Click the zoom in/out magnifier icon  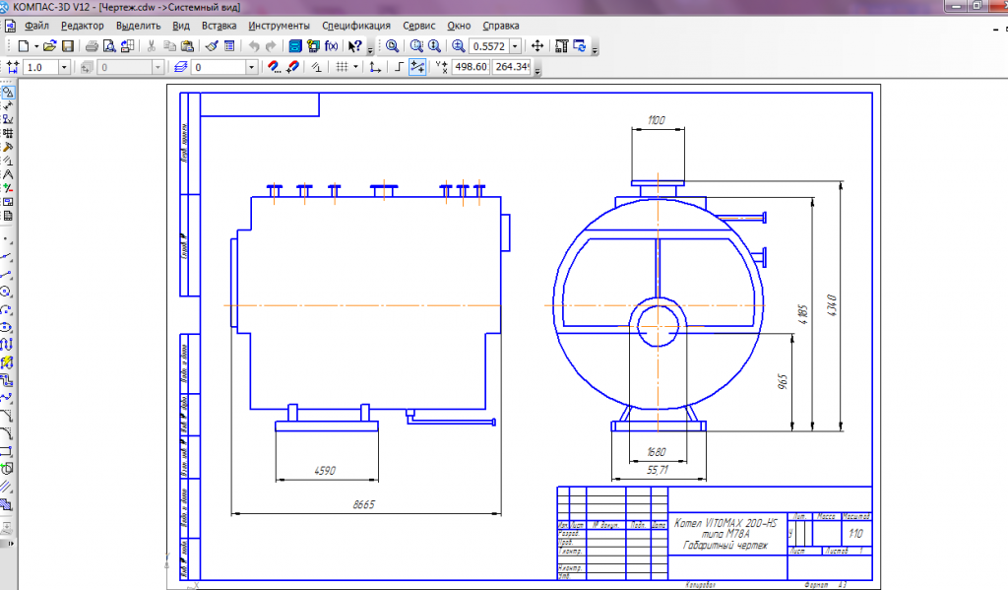tap(459, 46)
